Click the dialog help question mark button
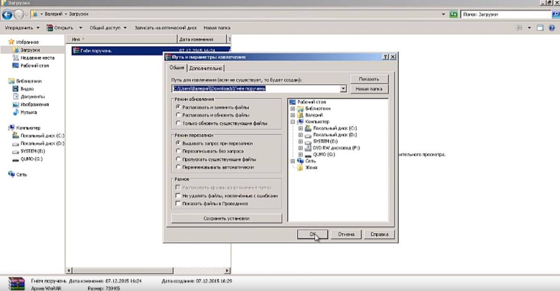The height and width of the screenshot is (291, 560). (385, 57)
